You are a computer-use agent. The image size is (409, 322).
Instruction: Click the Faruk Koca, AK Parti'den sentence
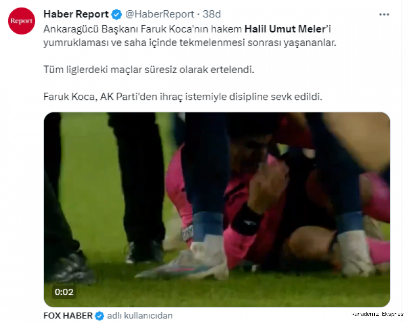(183, 97)
